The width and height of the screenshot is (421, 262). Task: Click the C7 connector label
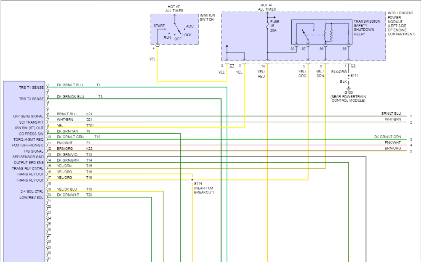point(232,66)
